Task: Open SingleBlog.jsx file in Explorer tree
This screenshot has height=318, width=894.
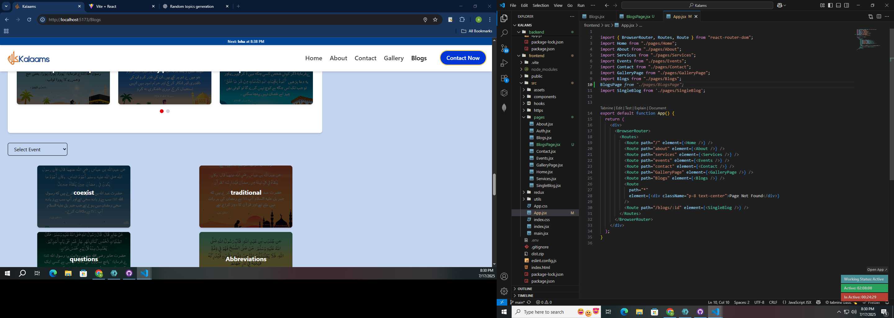Action: tap(548, 186)
